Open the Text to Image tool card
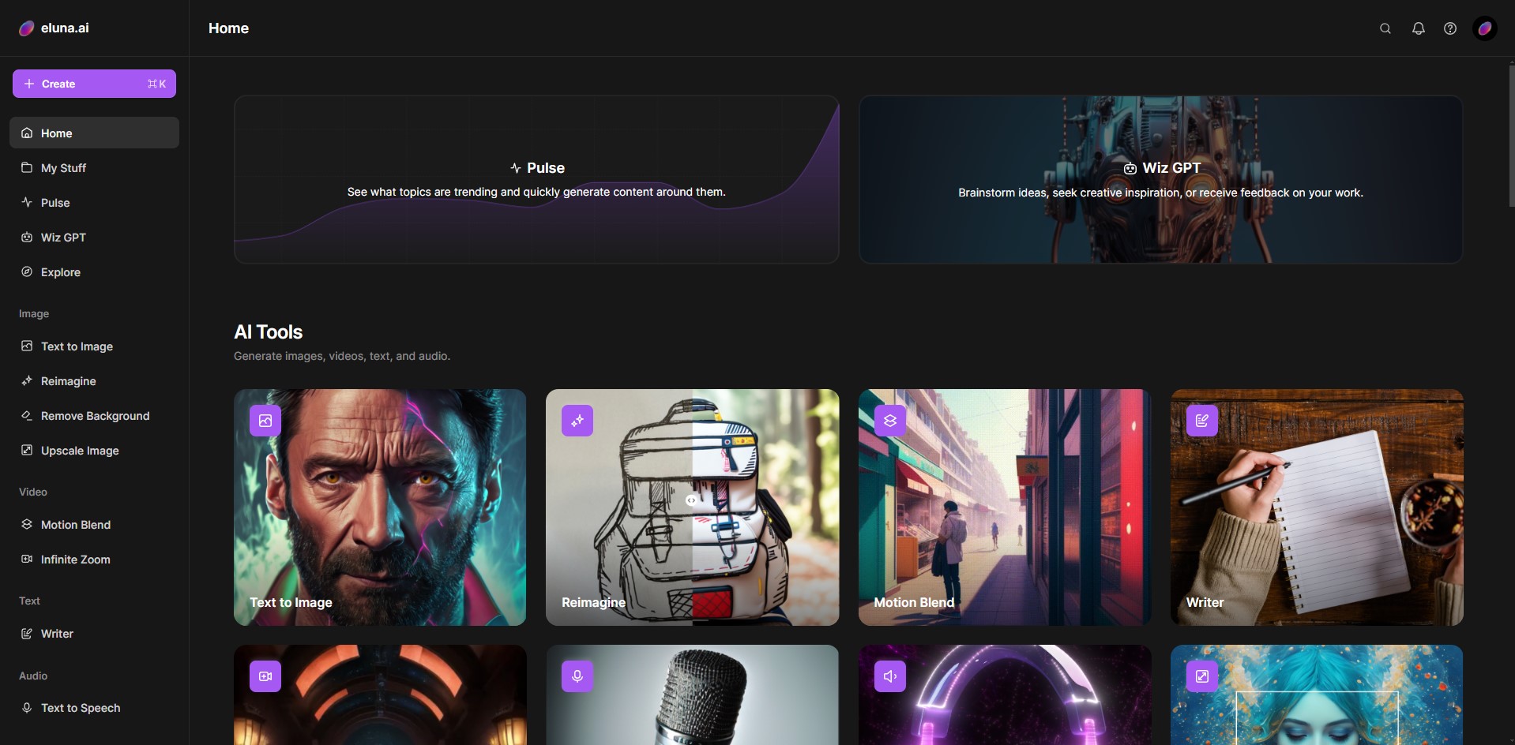 [380, 507]
